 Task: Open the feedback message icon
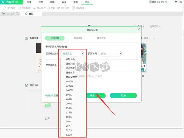coord(159,2)
